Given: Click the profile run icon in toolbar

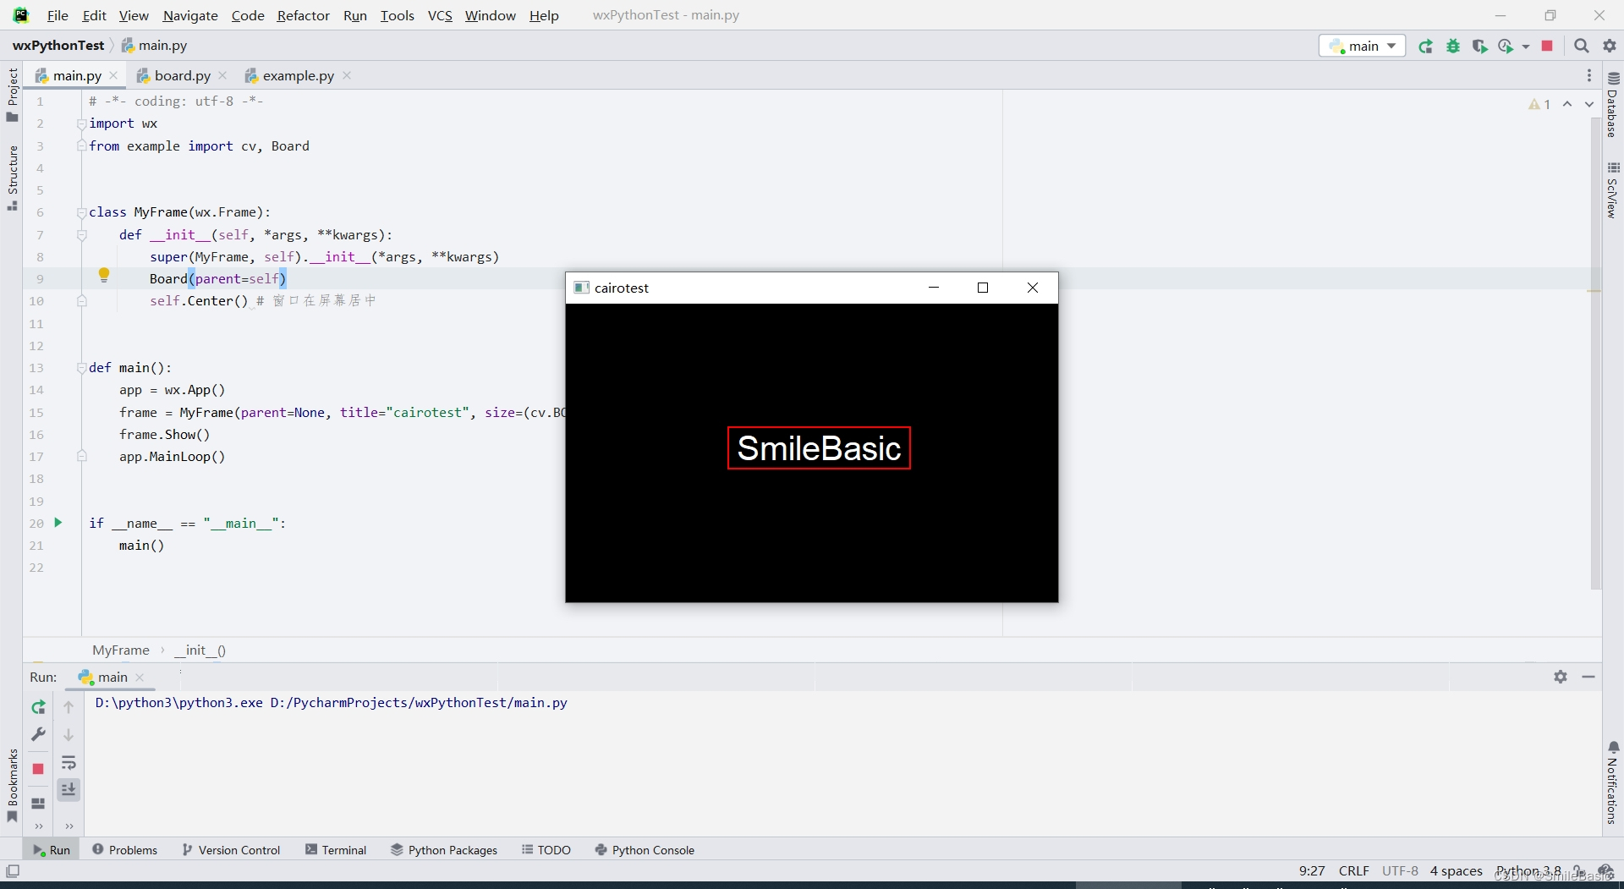Looking at the screenshot, I should point(1506,47).
